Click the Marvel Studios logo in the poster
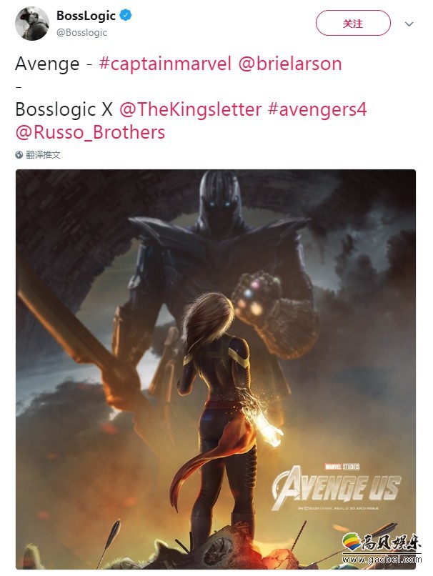Image resolution: width=433 pixels, height=576 pixels. coord(342,467)
